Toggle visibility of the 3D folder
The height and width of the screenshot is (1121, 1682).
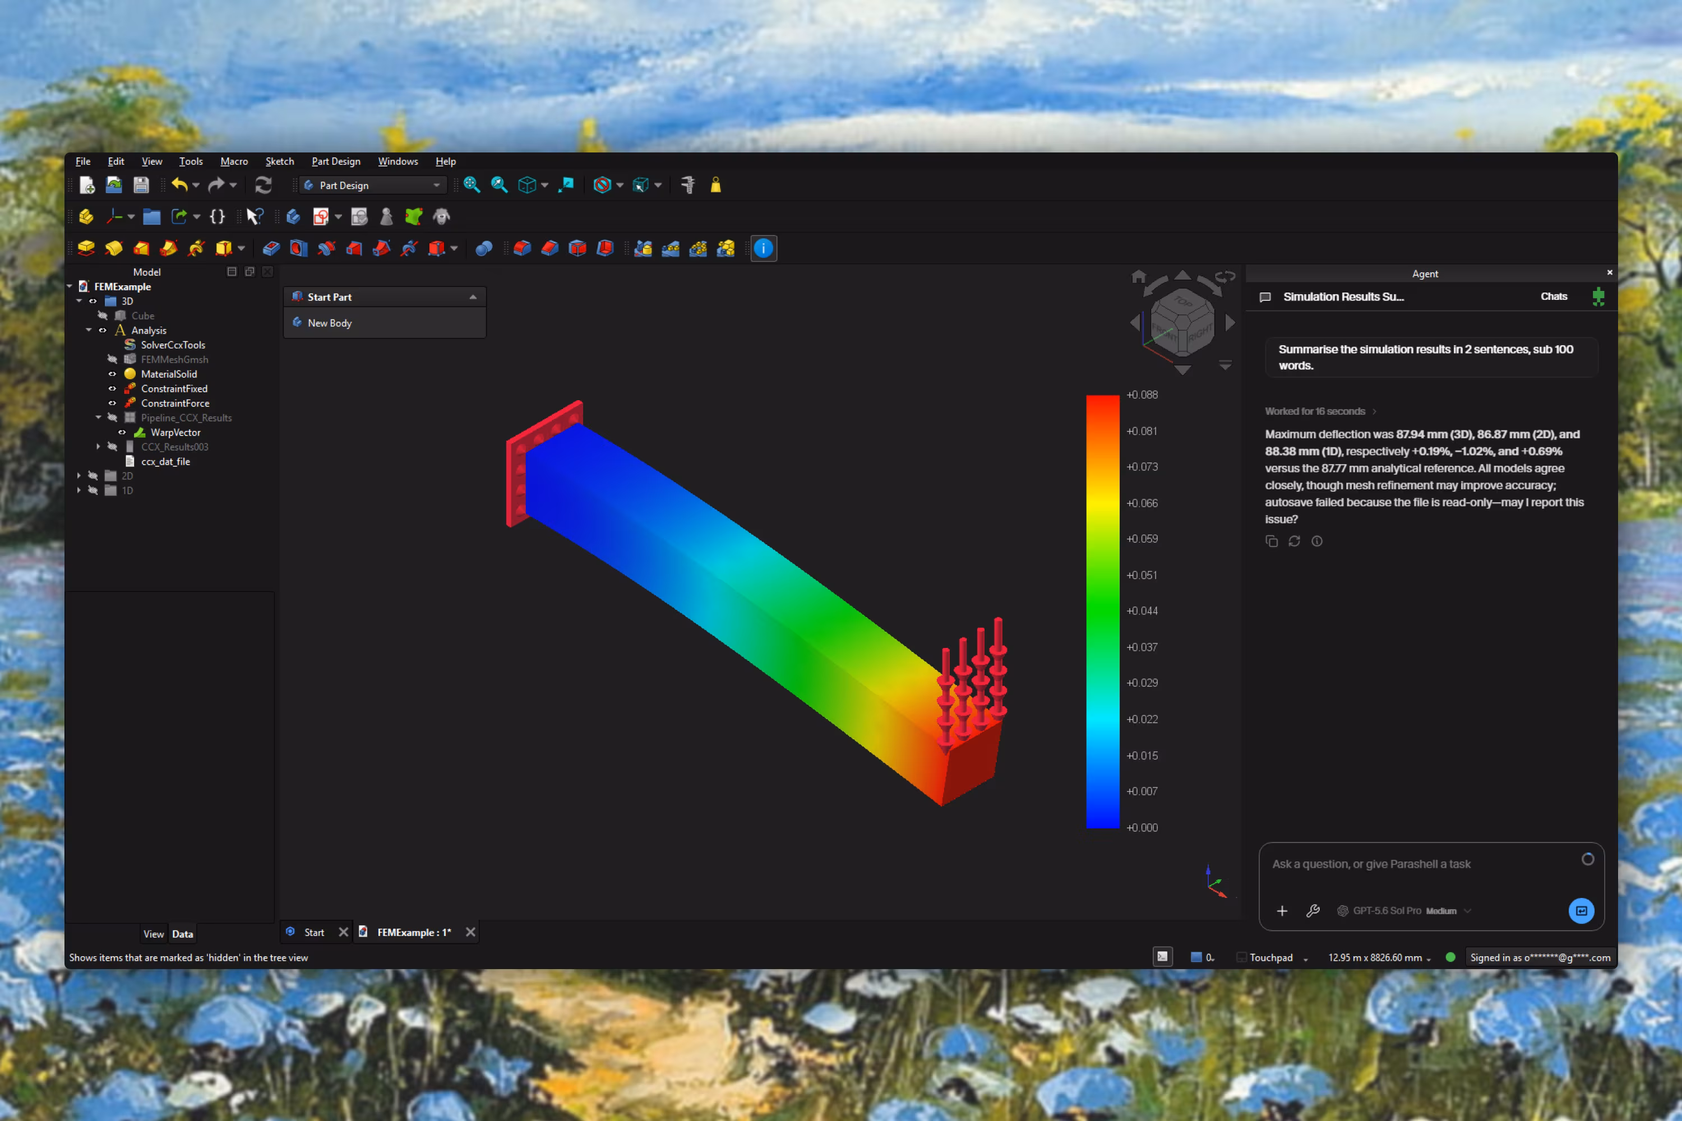click(x=93, y=301)
